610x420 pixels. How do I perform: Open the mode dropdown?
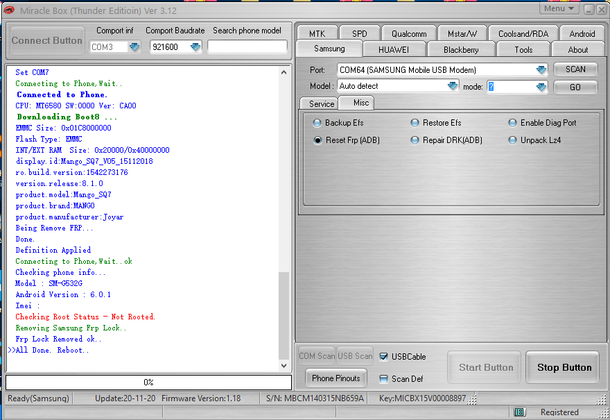(x=541, y=87)
